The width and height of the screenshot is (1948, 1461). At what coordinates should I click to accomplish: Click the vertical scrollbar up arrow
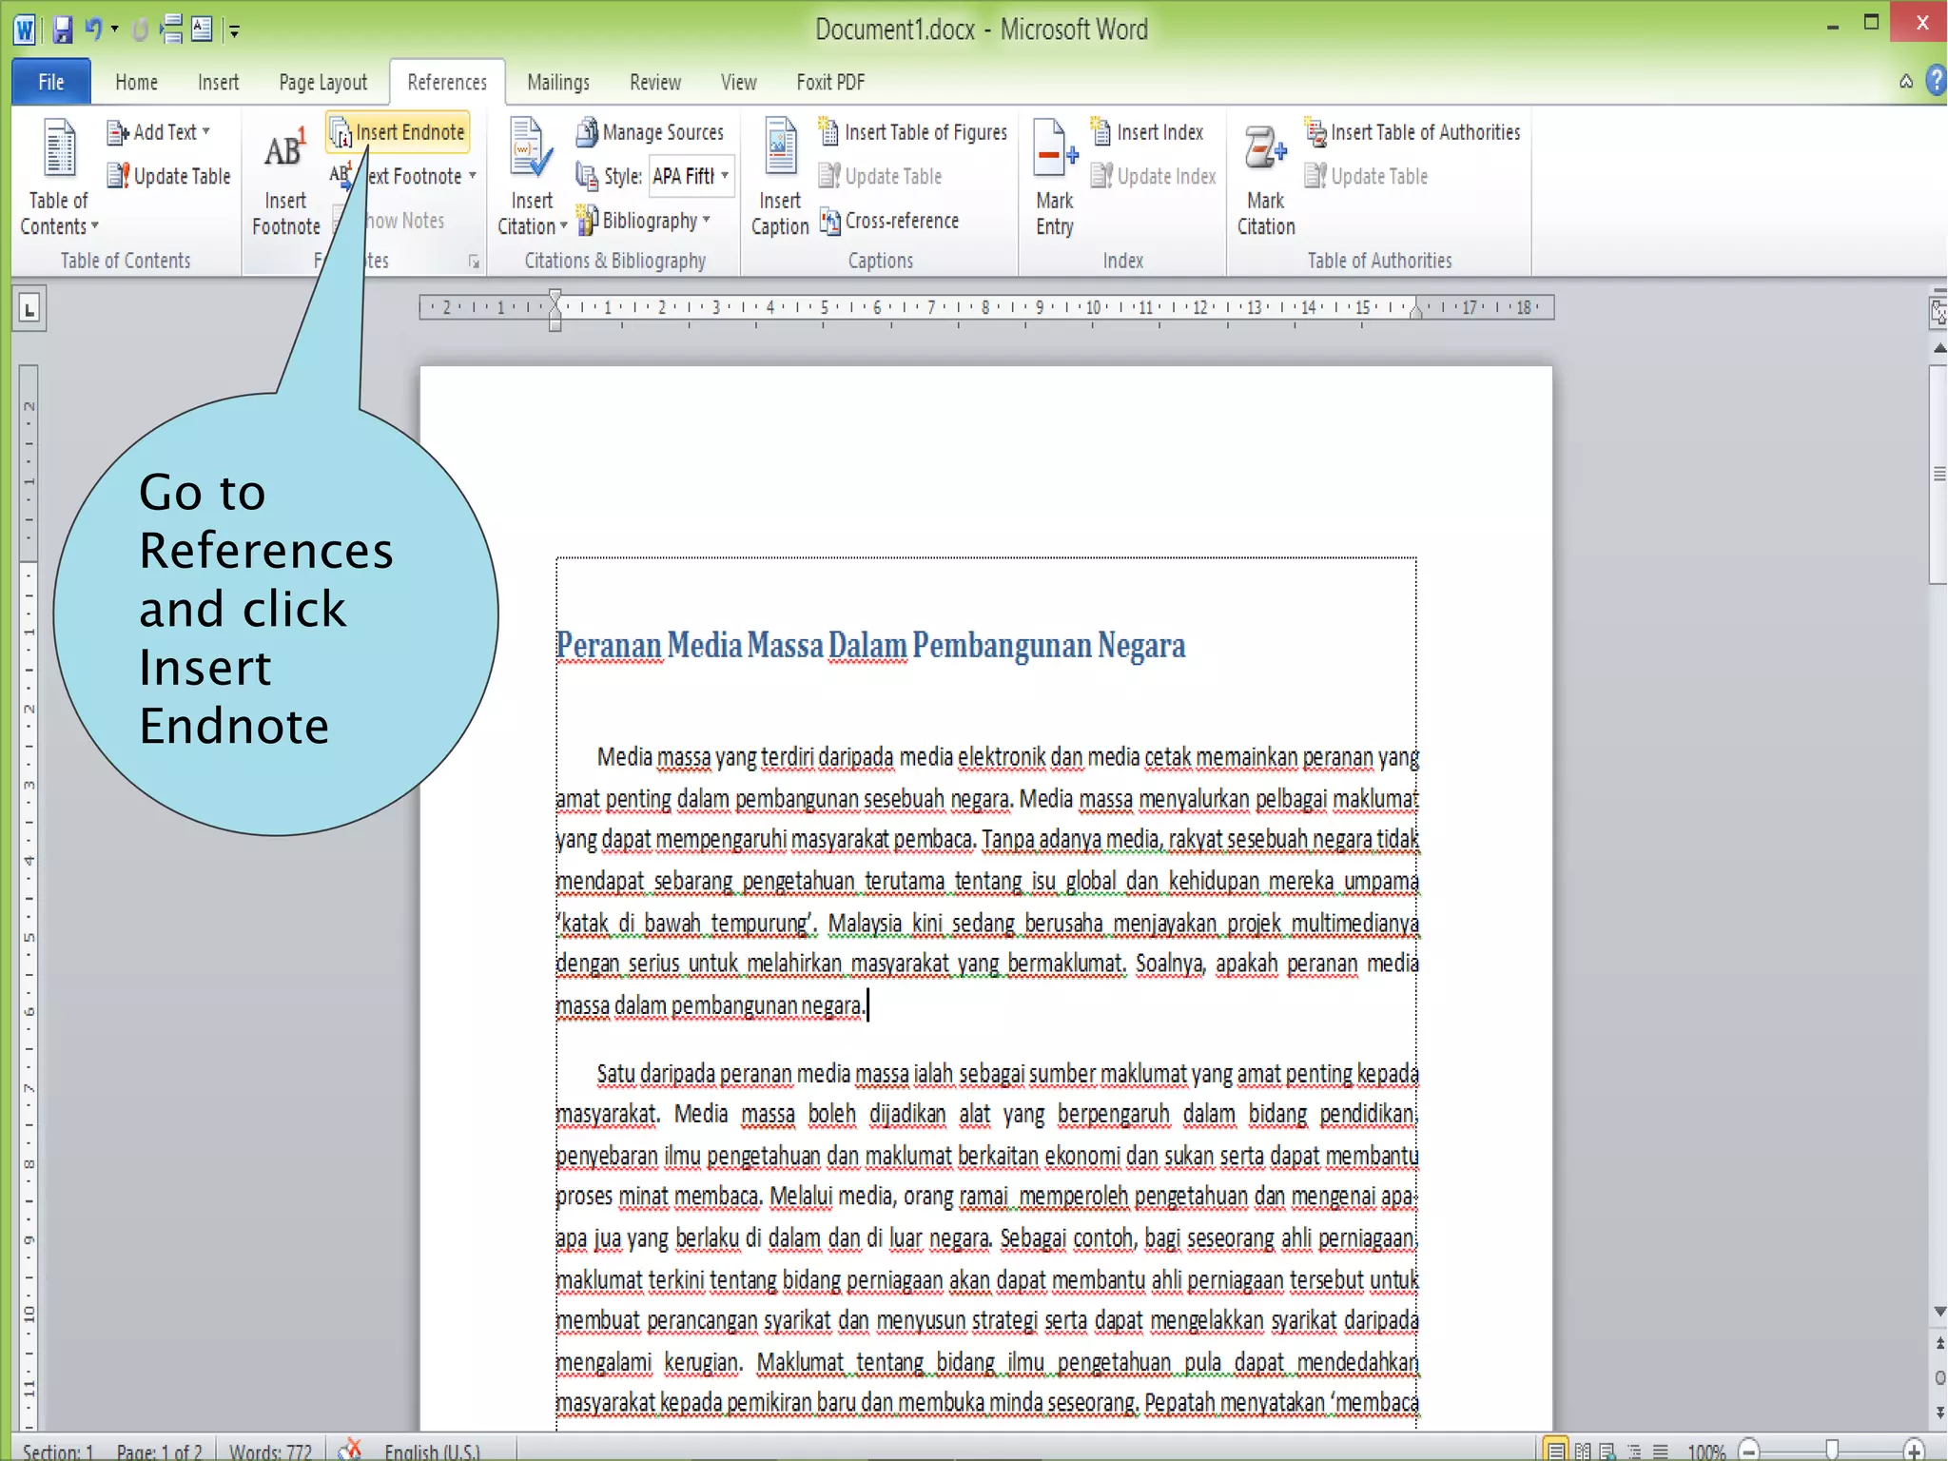click(1939, 349)
